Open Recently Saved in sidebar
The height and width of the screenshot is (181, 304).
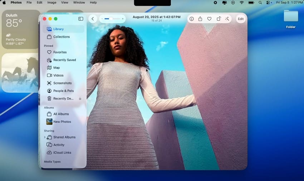tap(63, 60)
